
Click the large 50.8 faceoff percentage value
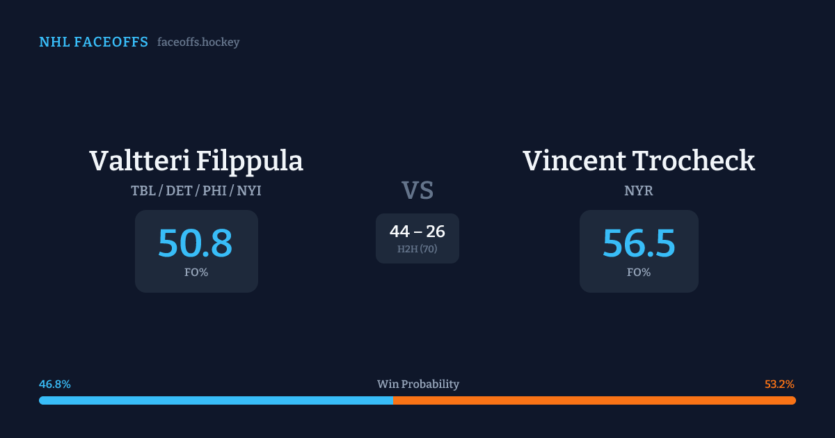(x=196, y=244)
